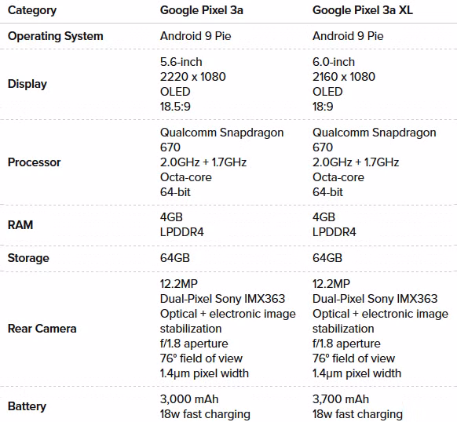457x422 pixels.
Task: Select the Google Pixel 3a column header
Action: [x=201, y=10]
